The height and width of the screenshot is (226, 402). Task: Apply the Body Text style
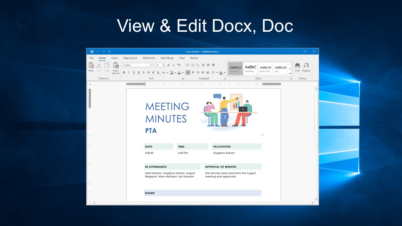265,69
